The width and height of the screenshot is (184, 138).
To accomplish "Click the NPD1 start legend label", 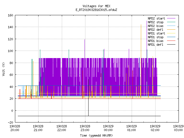I will pyautogui.click(x=156, y=33).
